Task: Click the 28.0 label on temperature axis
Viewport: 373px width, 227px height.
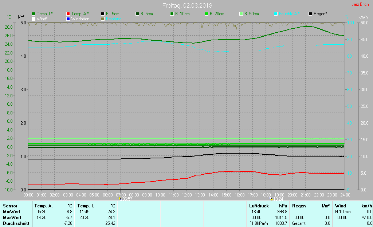Action: (x=9, y=27)
